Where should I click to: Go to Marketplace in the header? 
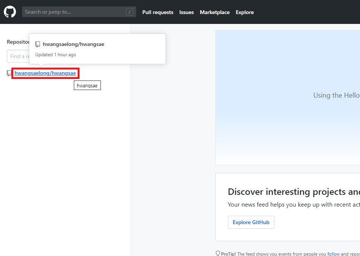[x=215, y=12]
